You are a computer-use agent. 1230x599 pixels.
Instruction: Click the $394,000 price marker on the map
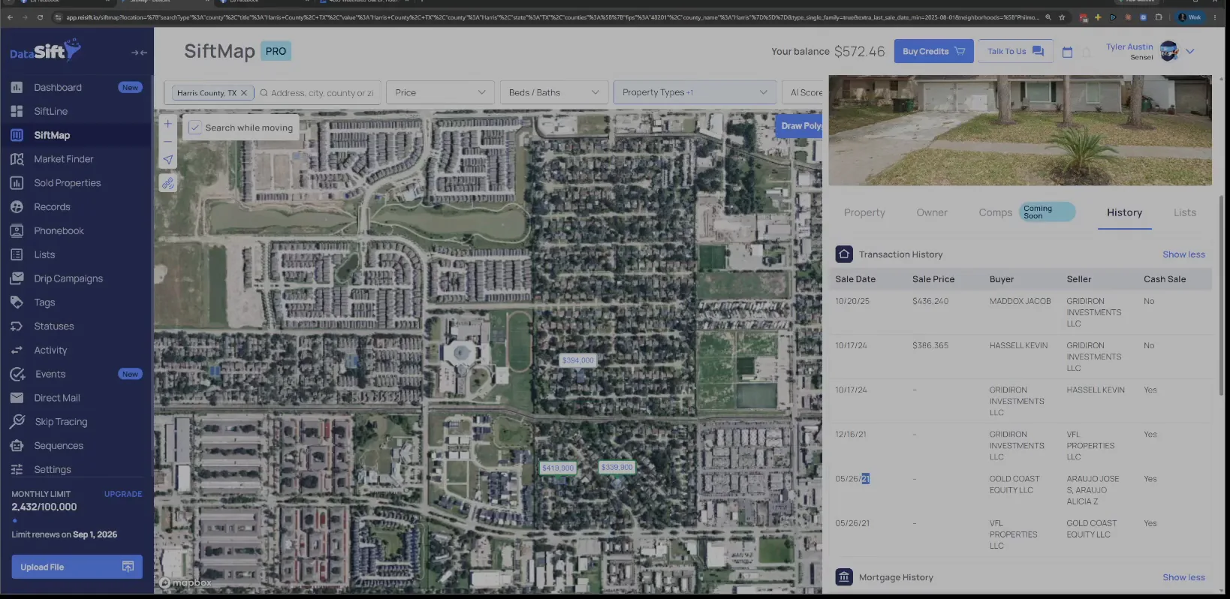(578, 360)
